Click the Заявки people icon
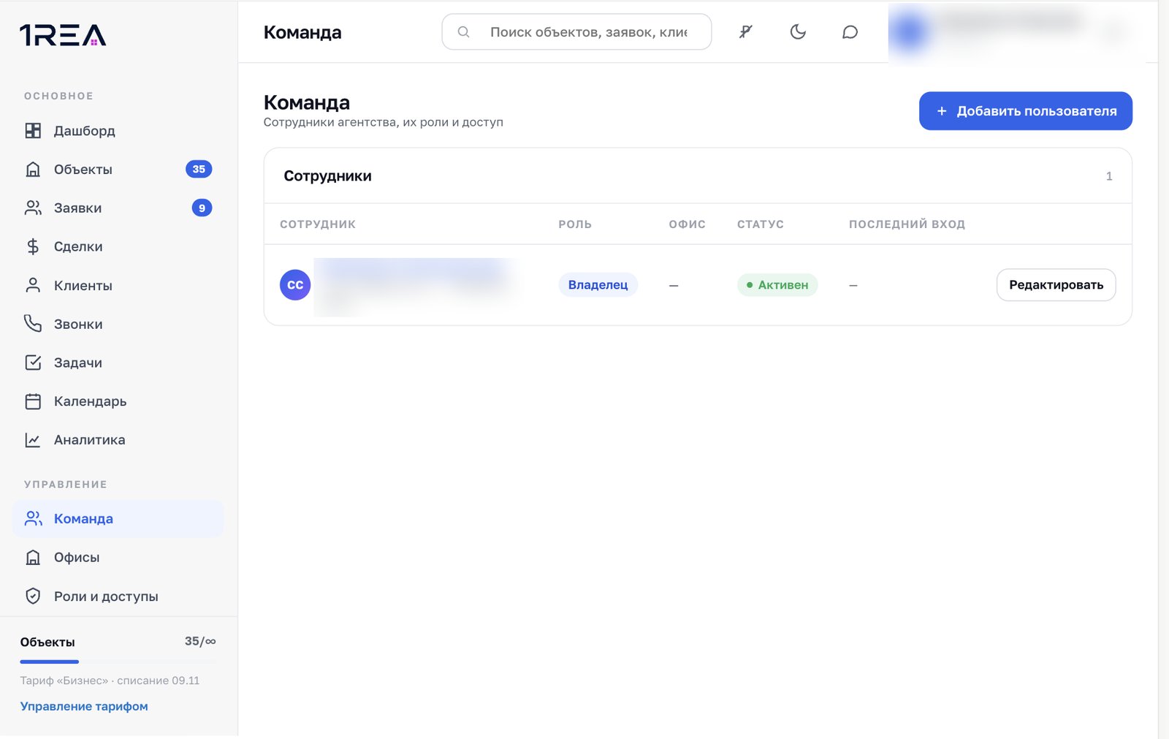The height and width of the screenshot is (739, 1169). 33,208
